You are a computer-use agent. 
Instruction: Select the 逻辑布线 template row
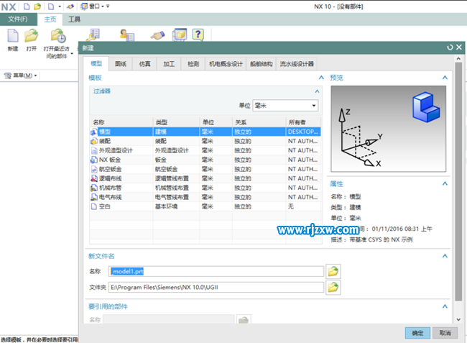point(205,178)
